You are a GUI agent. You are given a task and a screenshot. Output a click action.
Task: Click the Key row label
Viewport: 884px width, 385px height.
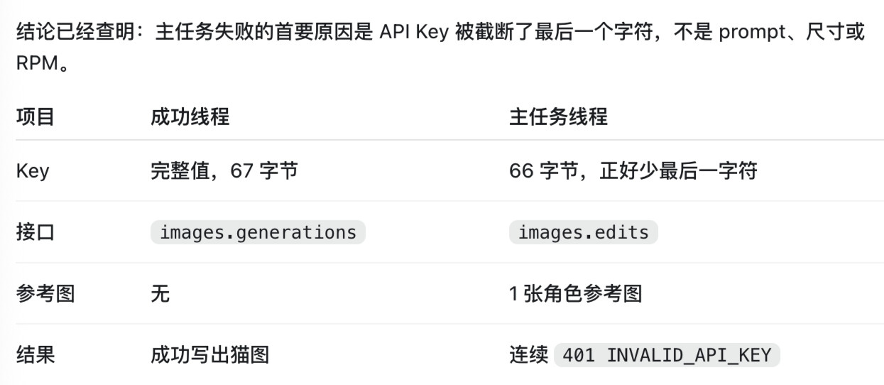click(x=33, y=171)
